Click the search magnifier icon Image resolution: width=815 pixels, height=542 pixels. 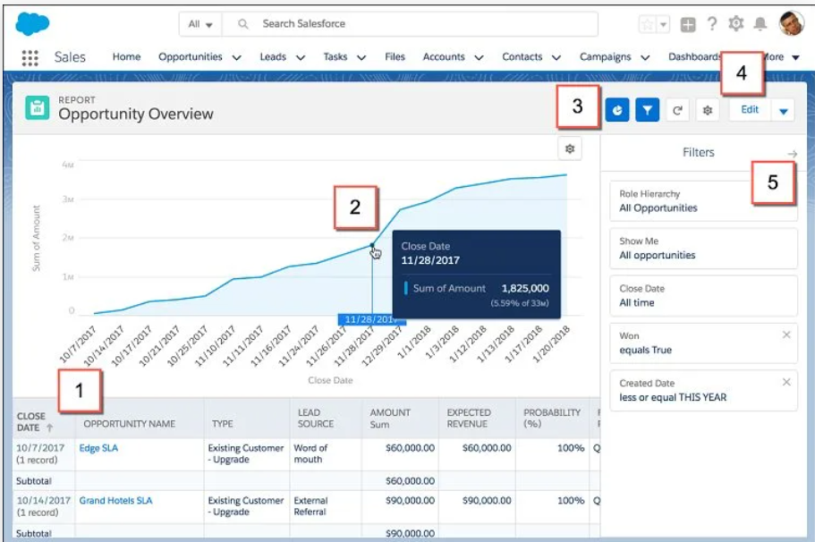pyautogui.click(x=242, y=24)
